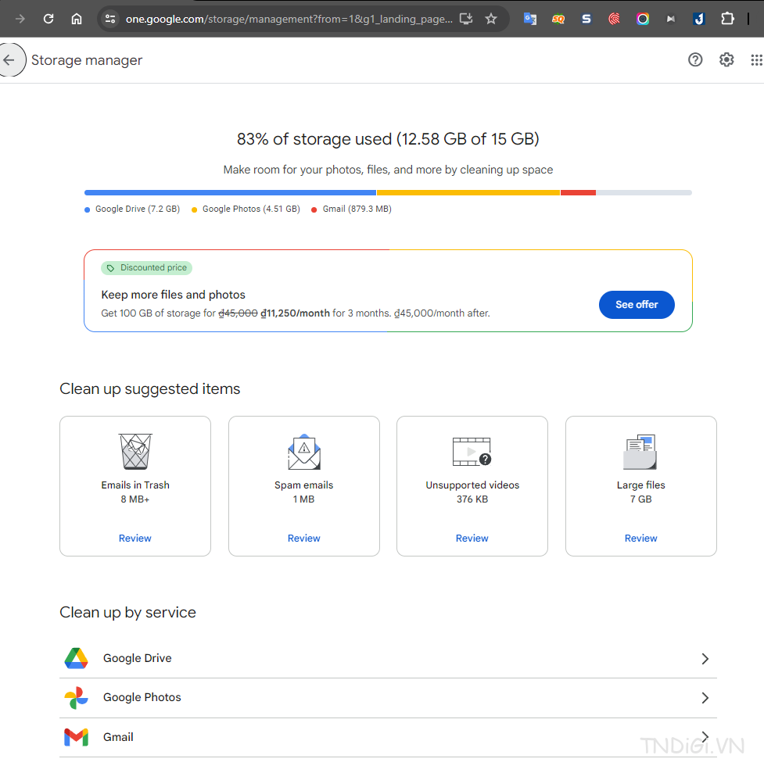Click blue Google Drive storage bar segment

point(231,193)
